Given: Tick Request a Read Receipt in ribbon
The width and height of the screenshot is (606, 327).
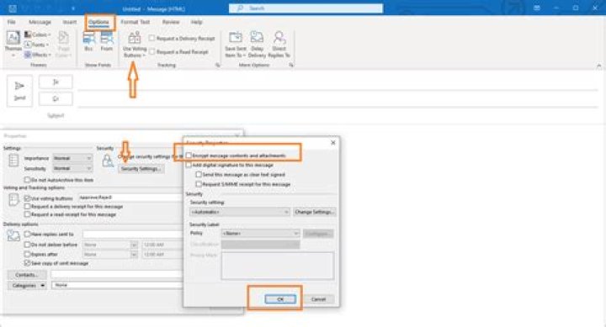Looking at the screenshot, I should tap(152, 51).
